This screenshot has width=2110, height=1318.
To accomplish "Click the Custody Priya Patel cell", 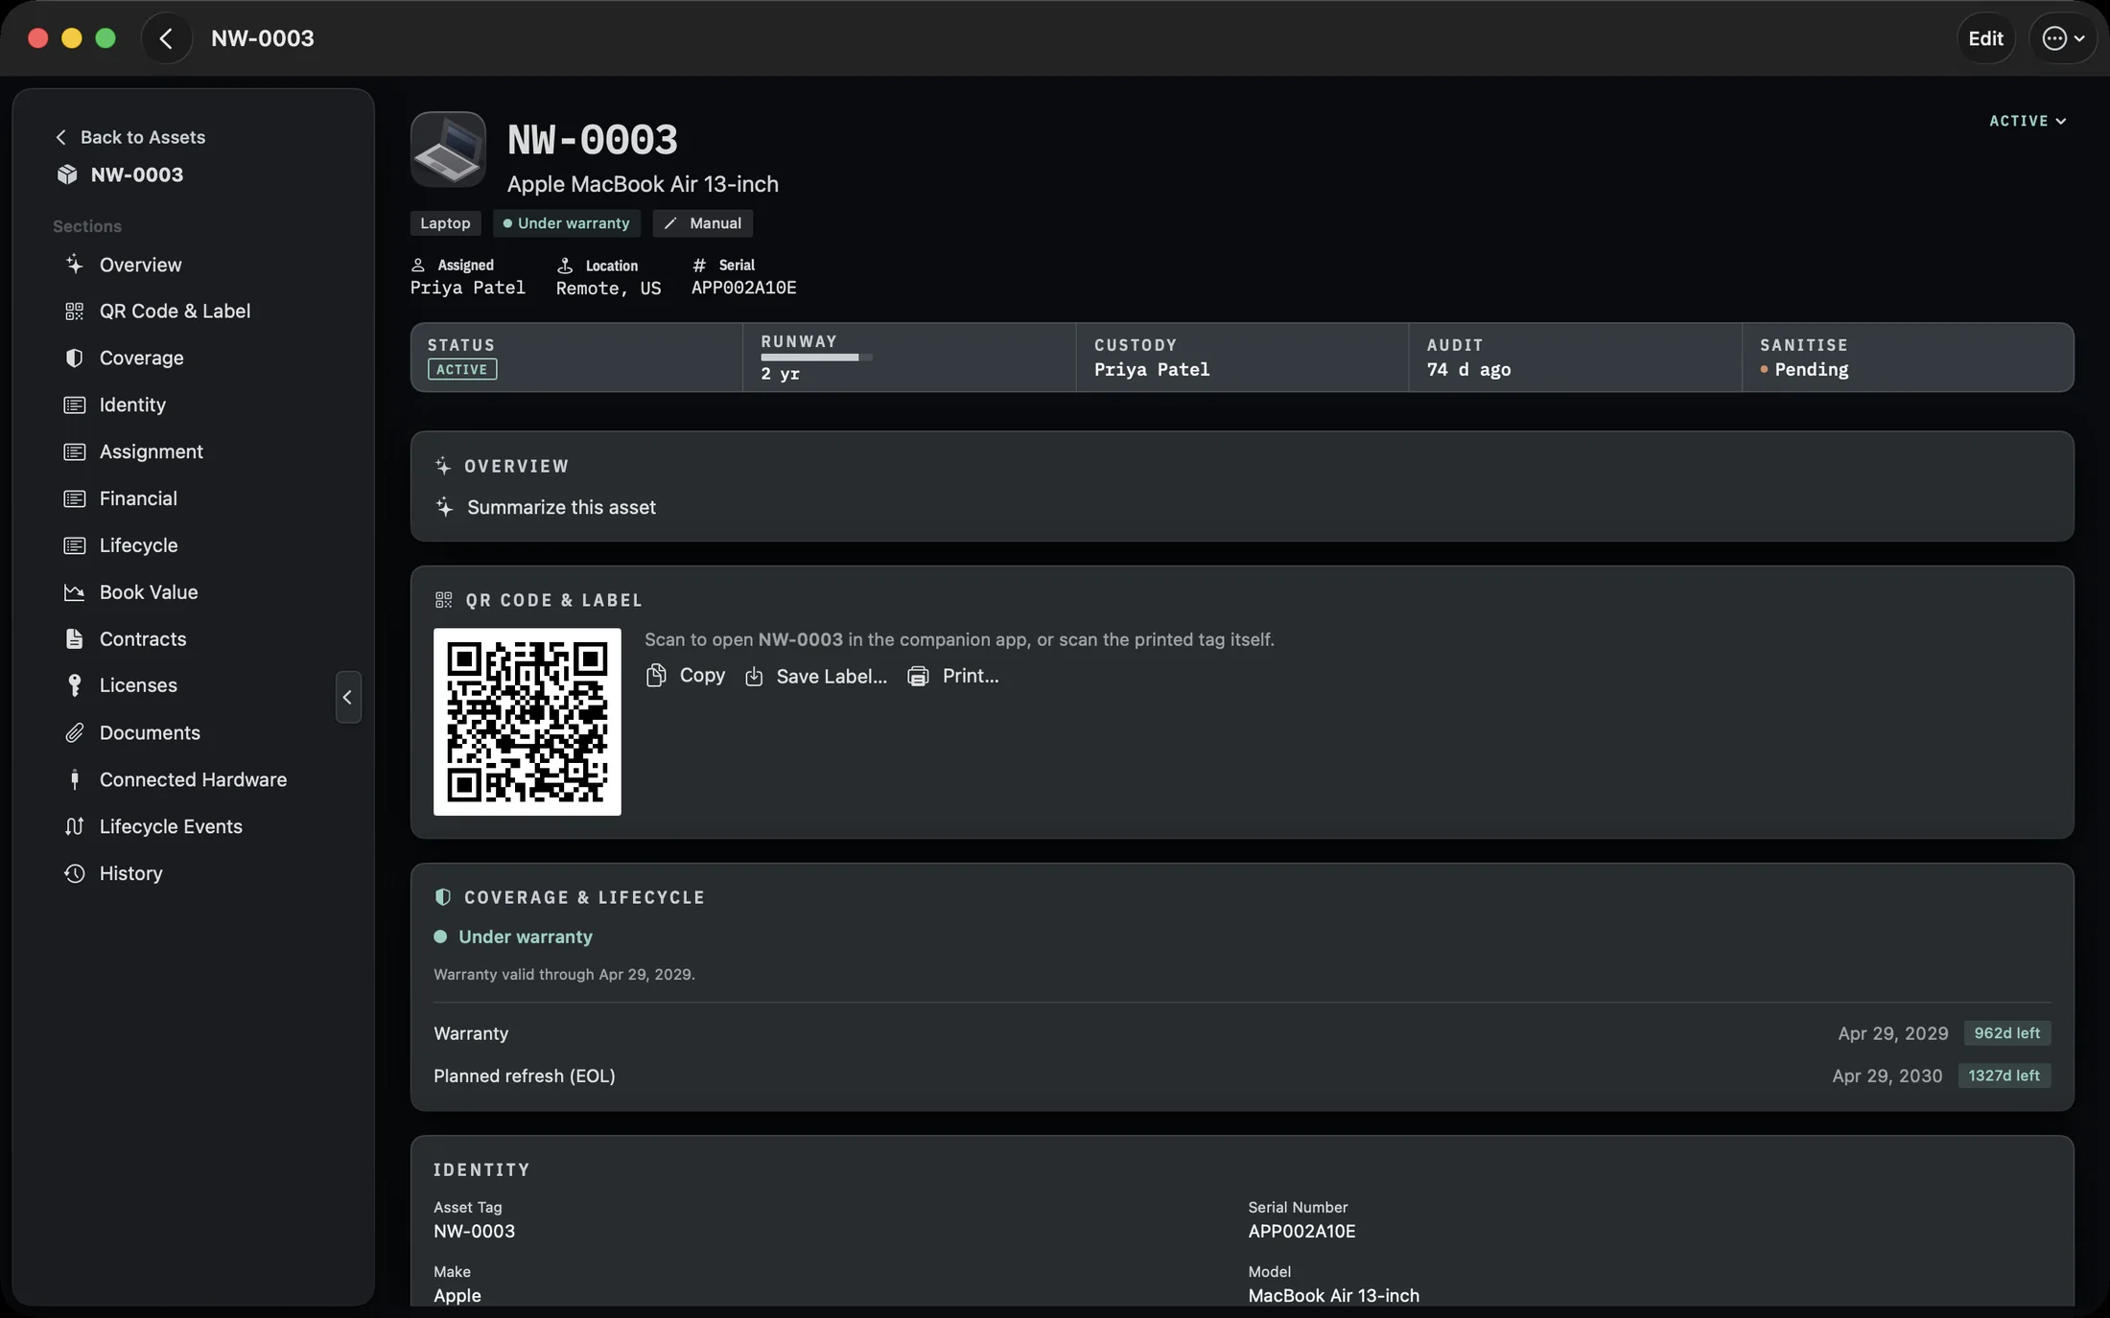I will 1242,358.
